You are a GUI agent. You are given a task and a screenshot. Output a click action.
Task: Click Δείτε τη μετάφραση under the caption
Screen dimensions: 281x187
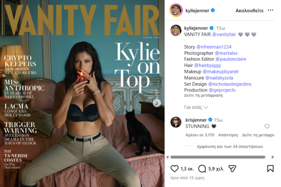point(203,95)
